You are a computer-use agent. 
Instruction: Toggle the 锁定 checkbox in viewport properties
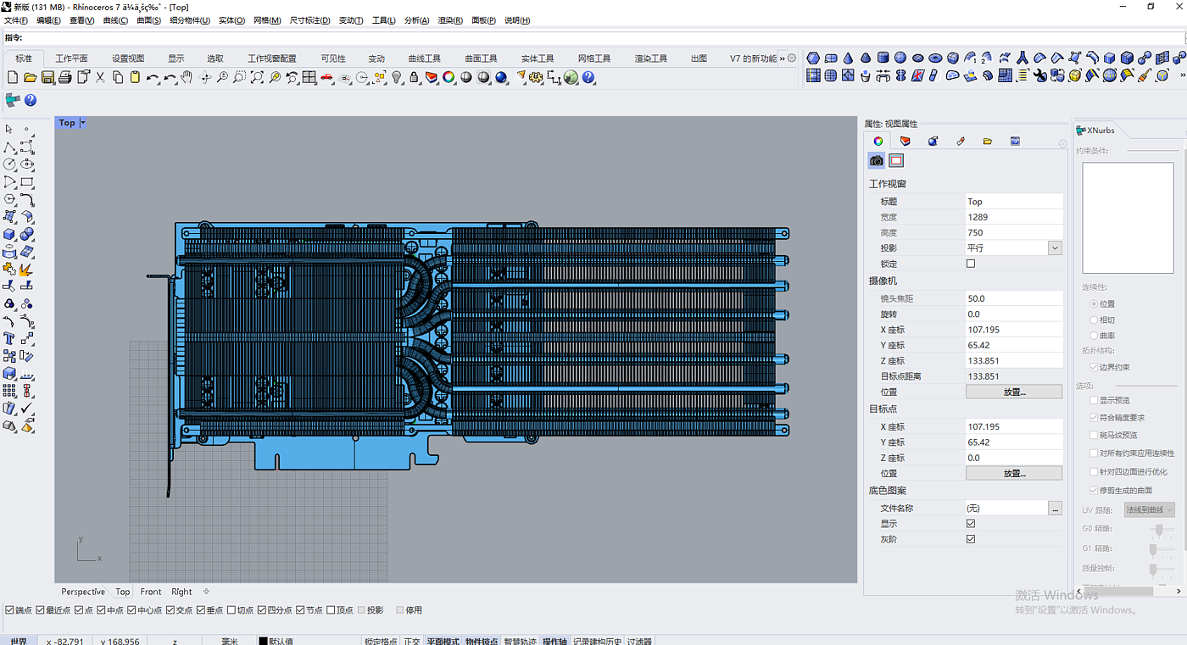[971, 264]
